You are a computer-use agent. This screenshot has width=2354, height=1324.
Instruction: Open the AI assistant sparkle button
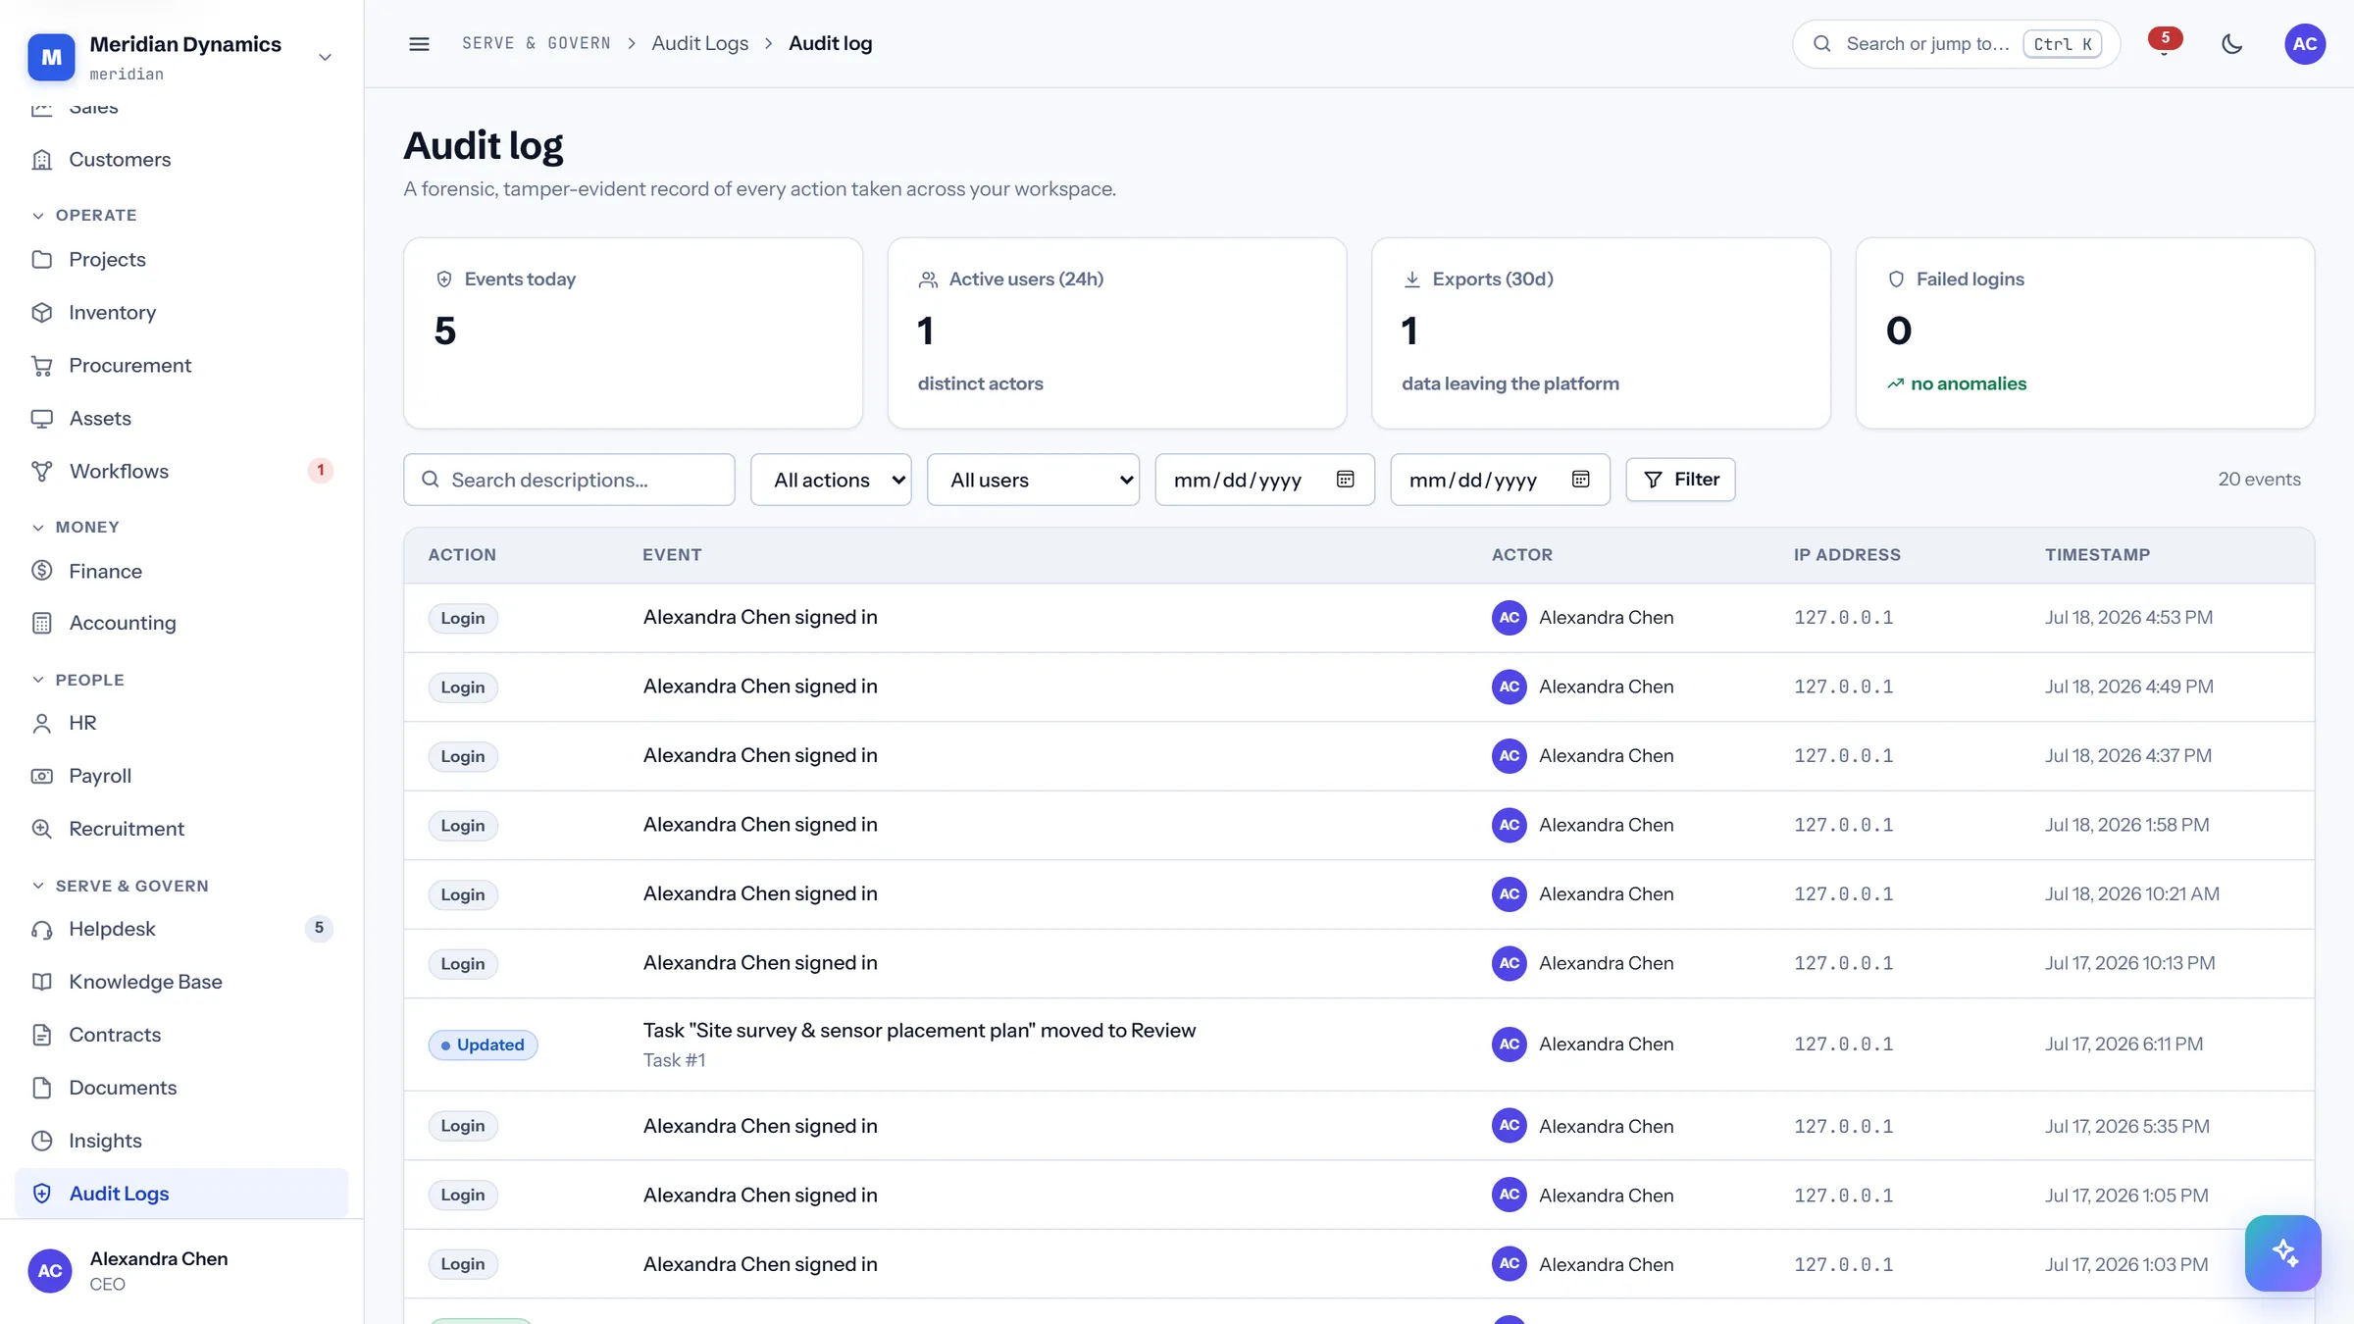click(x=2282, y=1252)
